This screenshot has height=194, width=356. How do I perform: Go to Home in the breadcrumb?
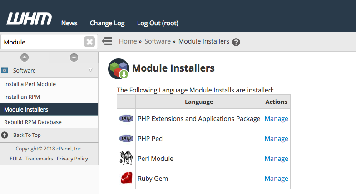pos(128,41)
